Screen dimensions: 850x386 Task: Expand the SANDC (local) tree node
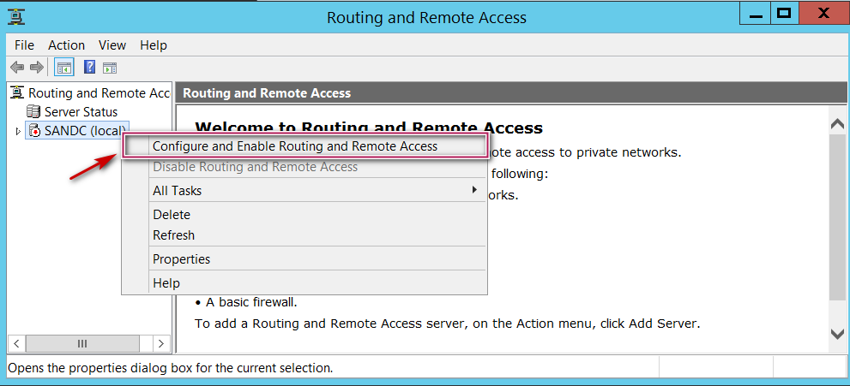pos(17,131)
